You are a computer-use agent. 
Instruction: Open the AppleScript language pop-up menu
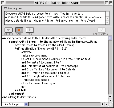point(13,104)
